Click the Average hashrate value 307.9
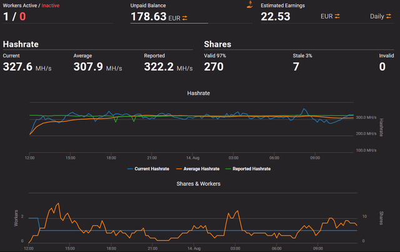Viewport: 400px width, 252px height. (88, 67)
